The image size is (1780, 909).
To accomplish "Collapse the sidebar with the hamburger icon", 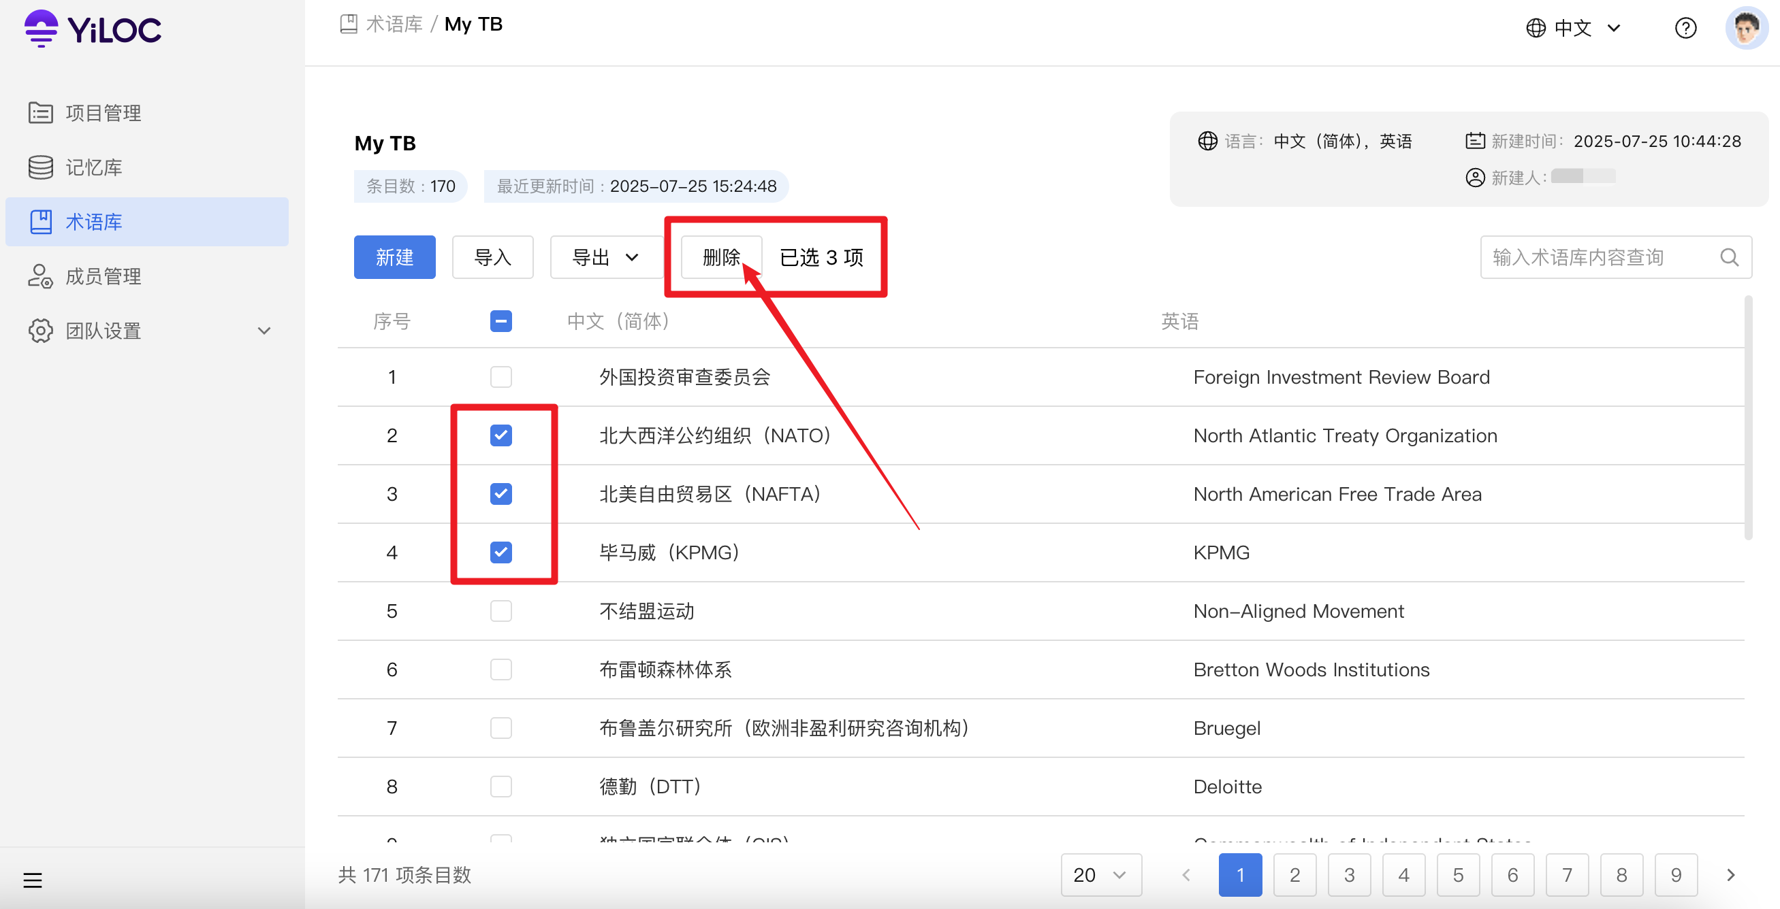I will 33,880.
